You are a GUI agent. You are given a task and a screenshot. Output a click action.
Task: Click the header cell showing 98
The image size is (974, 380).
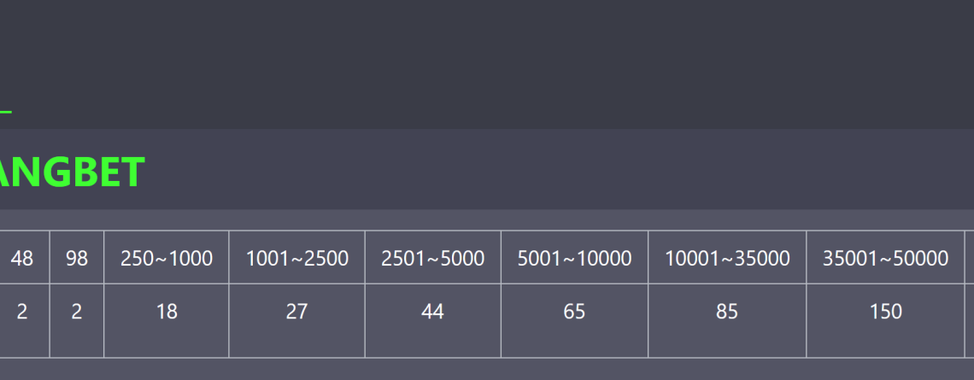pos(76,258)
